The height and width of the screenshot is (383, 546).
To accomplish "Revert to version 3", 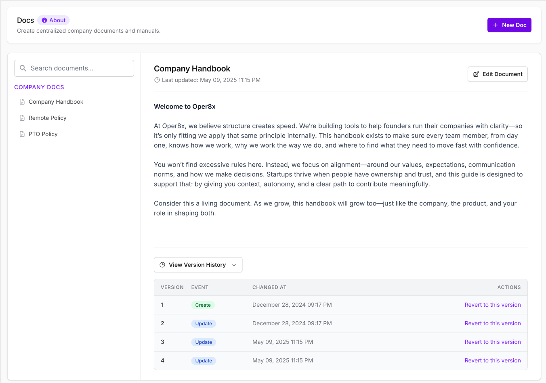I will [493, 342].
